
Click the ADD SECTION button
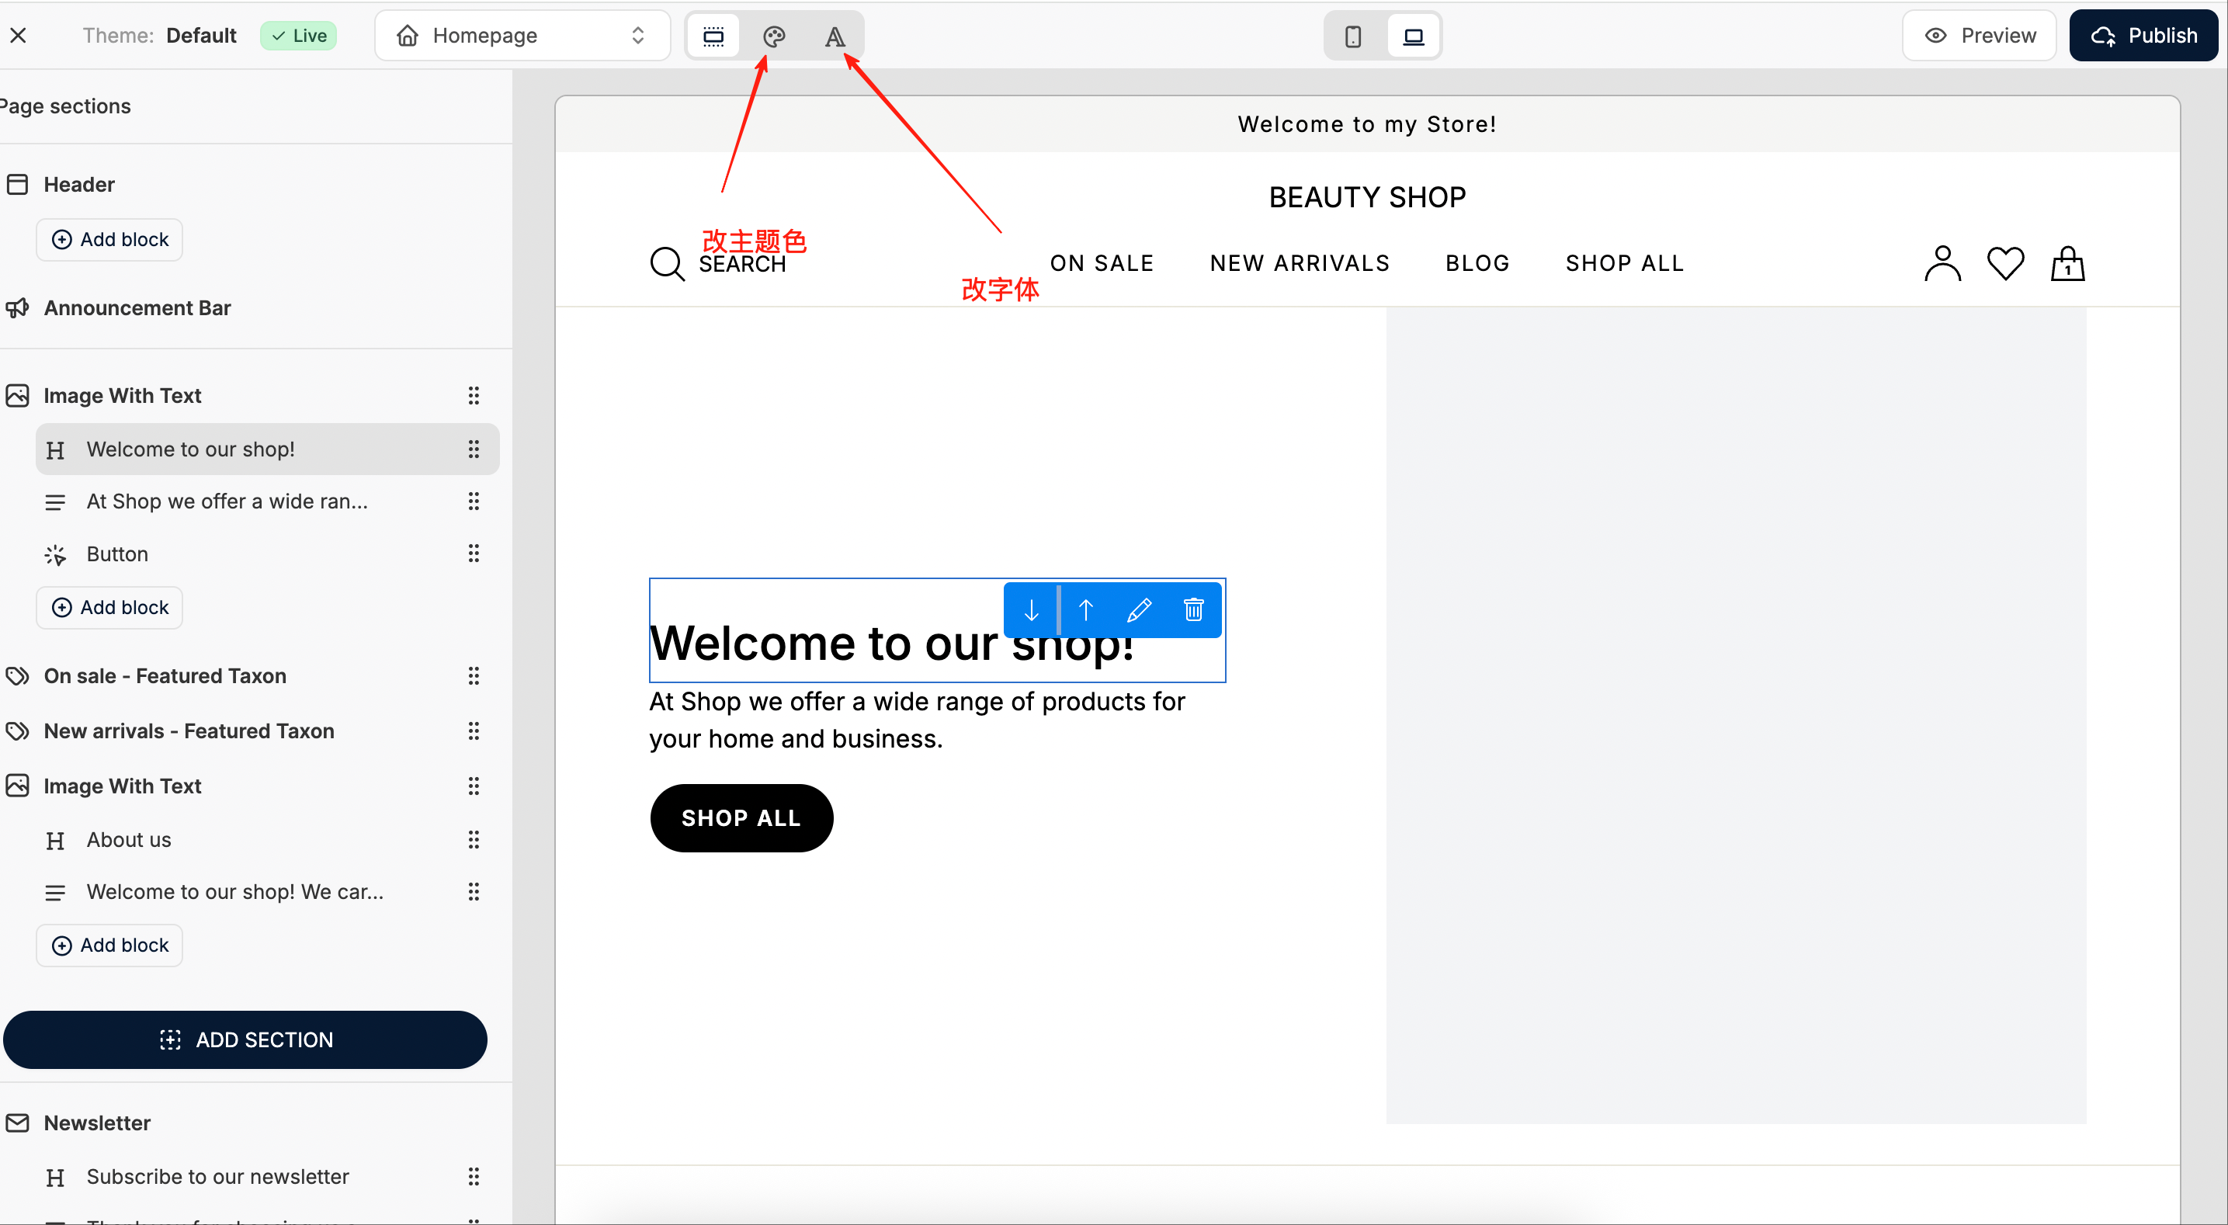pos(245,1040)
